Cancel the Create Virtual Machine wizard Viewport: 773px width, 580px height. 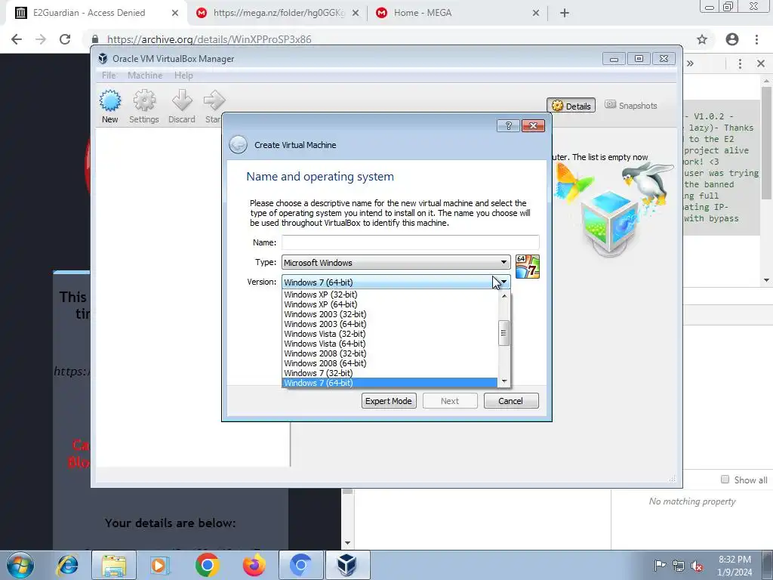[x=511, y=401]
